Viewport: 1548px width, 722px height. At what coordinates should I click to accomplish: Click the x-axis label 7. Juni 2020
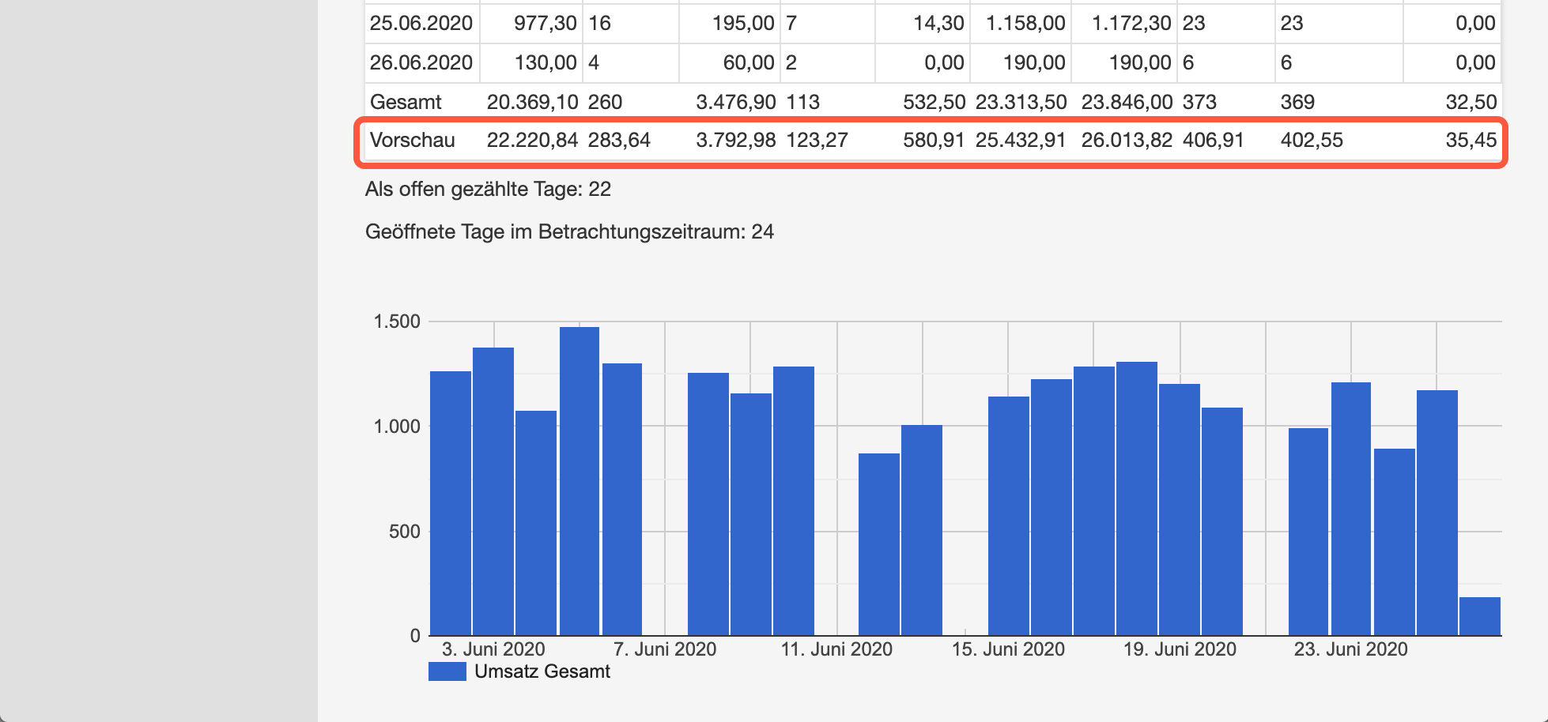665,649
